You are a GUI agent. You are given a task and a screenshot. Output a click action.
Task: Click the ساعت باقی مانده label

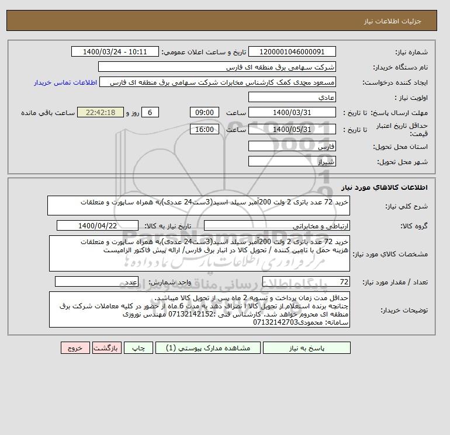[x=48, y=113]
